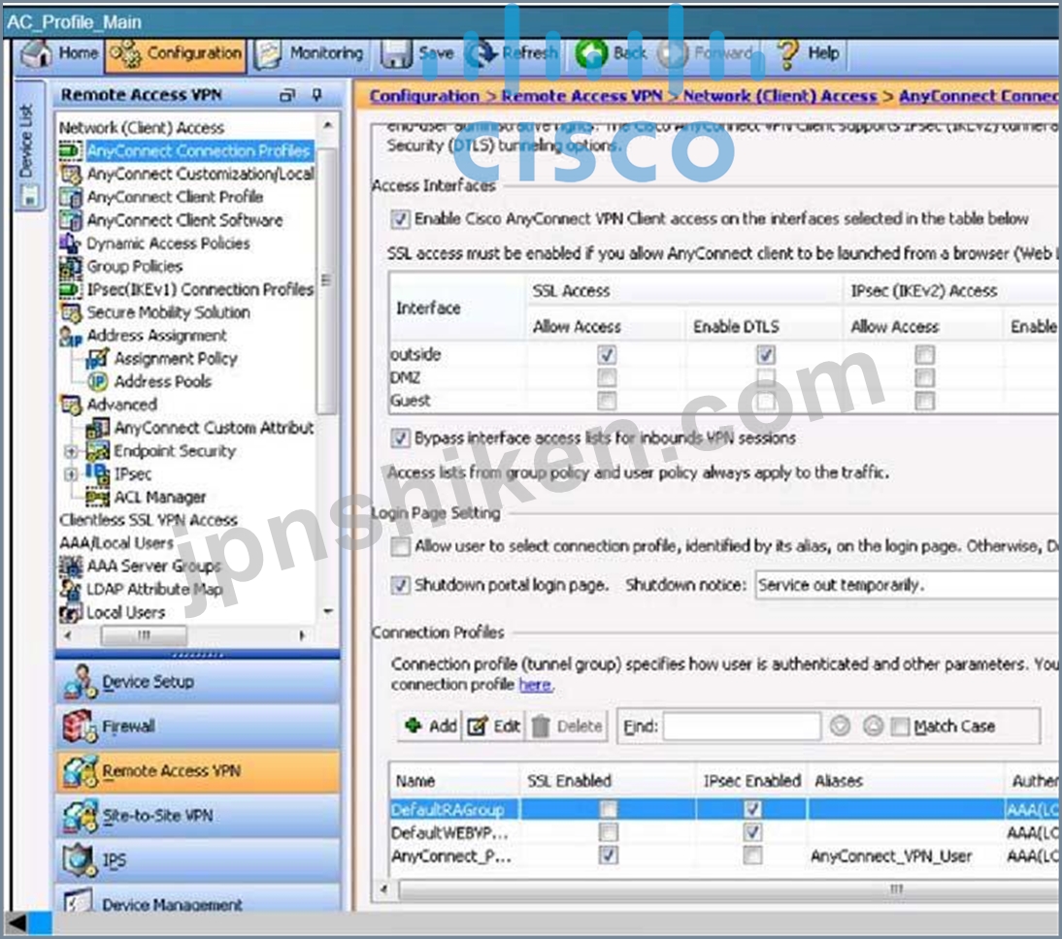Toggle the Match Case checkbox
This screenshot has height=939, width=1062.
900,727
